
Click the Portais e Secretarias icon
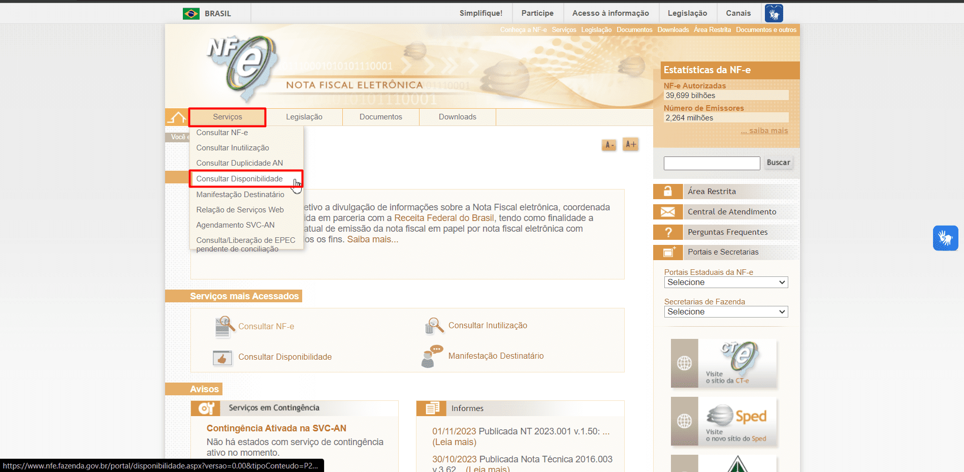(668, 252)
